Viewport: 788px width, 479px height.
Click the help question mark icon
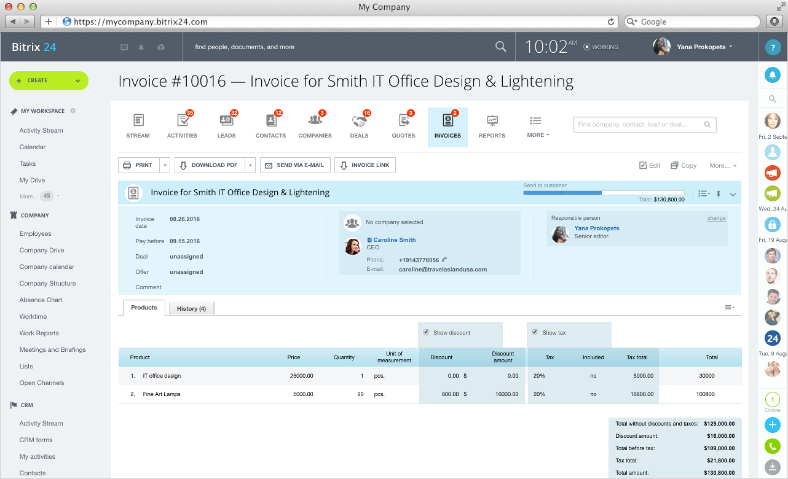pos(772,47)
